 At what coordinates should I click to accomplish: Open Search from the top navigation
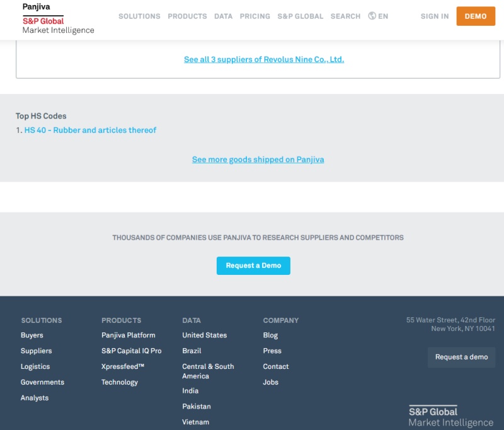click(x=345, y=16)
